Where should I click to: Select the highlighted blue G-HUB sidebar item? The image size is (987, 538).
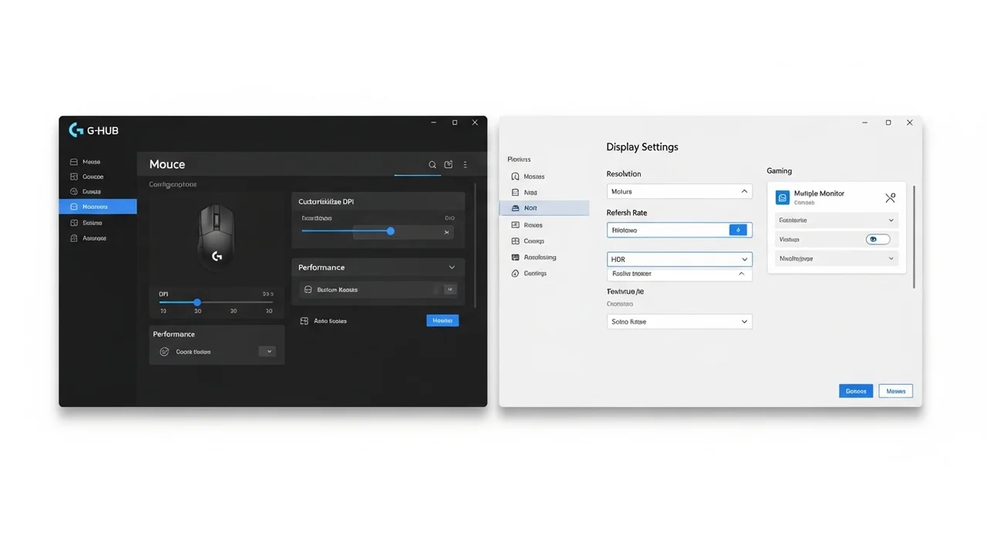(98, 207)
